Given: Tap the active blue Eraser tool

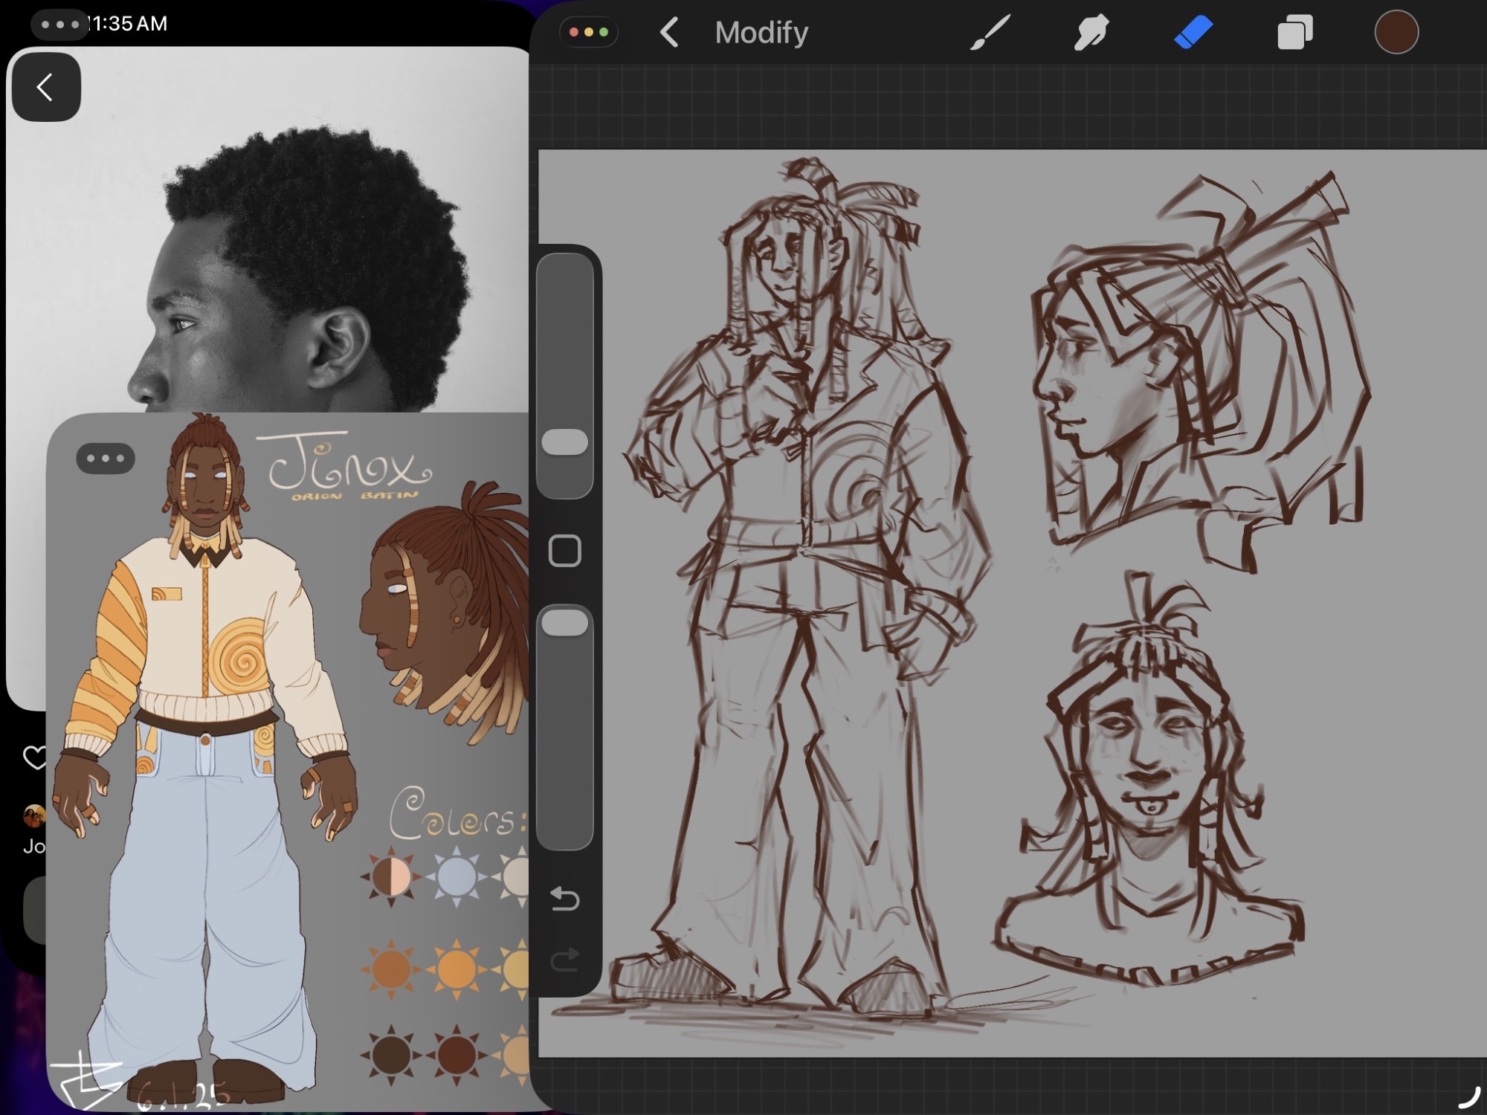Looking at the screenshot, I should (x=1193, y=33).
